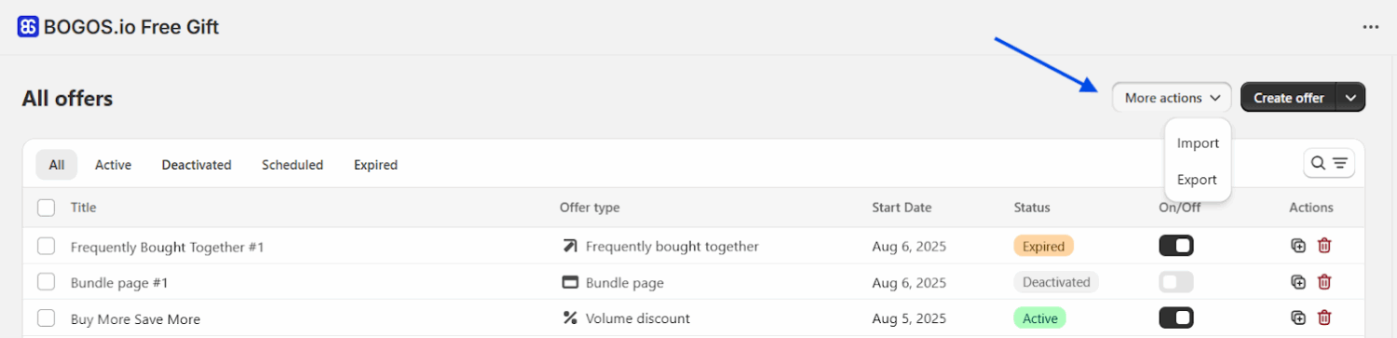Open the search and filter button
1397x338 pixels.
pos(1329,164)
